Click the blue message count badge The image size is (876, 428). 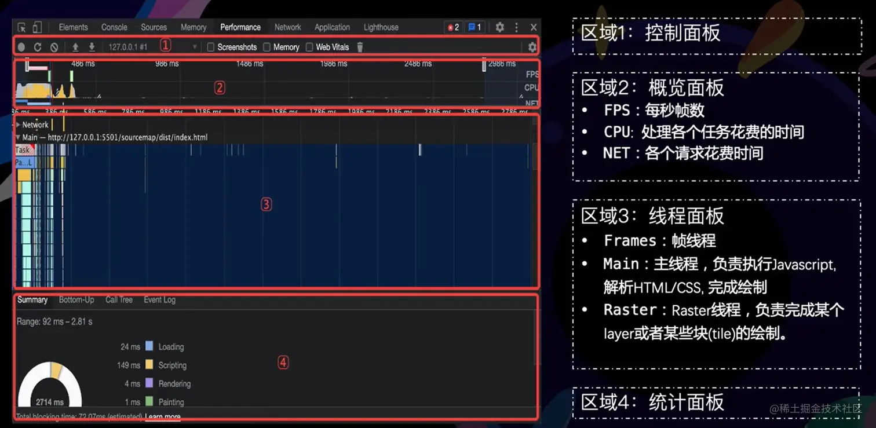point(475,27)
